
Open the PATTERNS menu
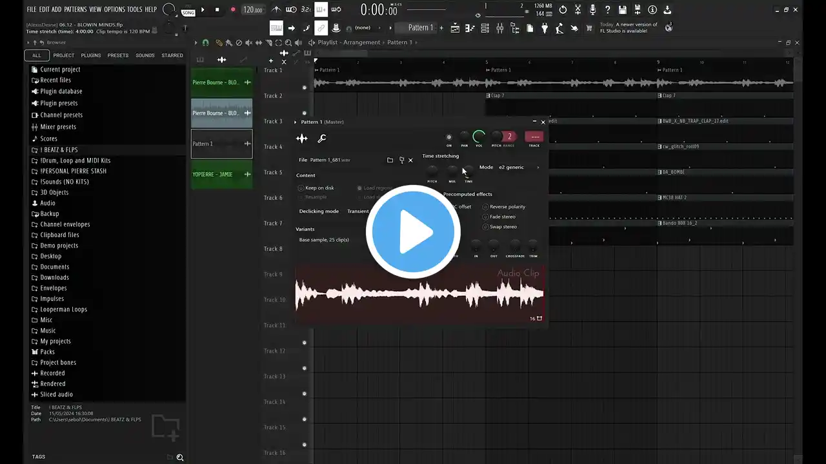click(x=76, y=10)
